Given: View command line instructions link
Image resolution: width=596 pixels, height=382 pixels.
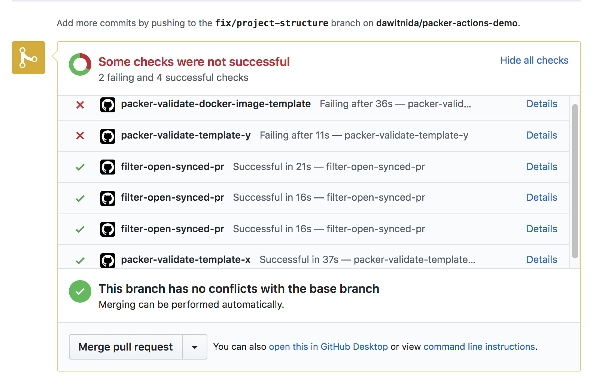Looking at the screenshot, I should (479, 347).
